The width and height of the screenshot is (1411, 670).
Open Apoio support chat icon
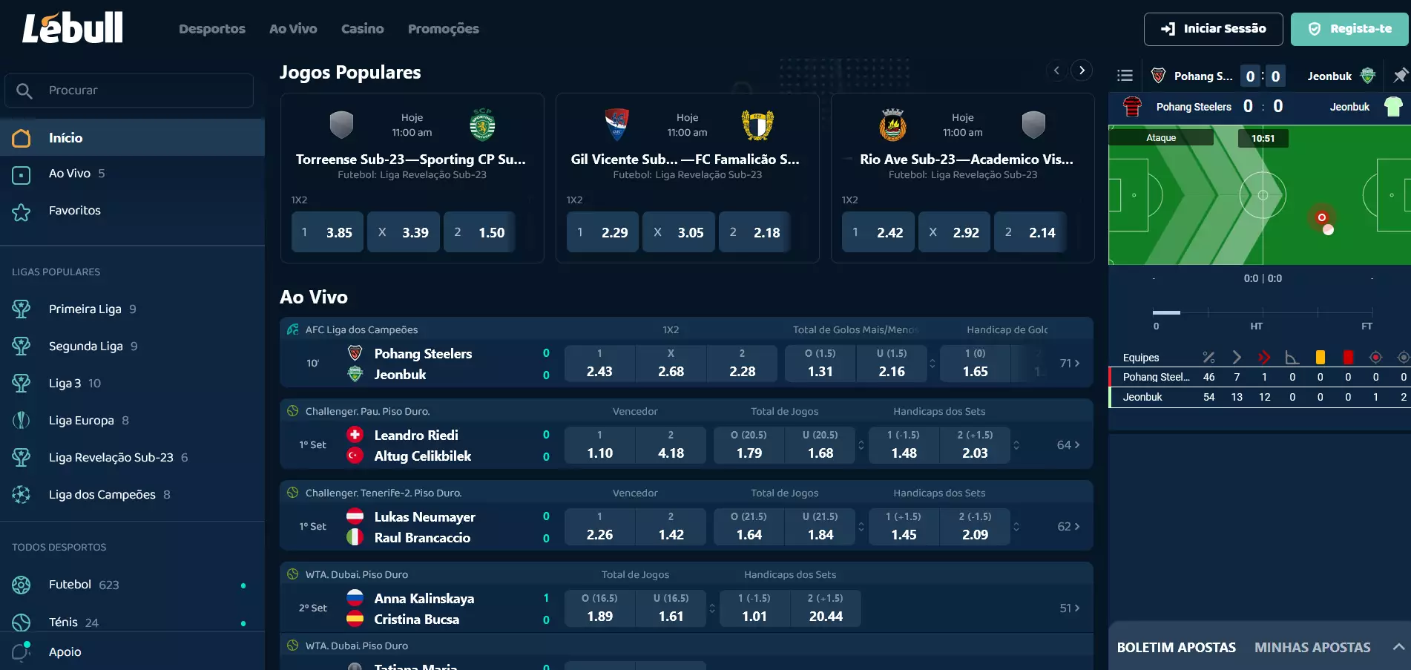tap(22, 651)
